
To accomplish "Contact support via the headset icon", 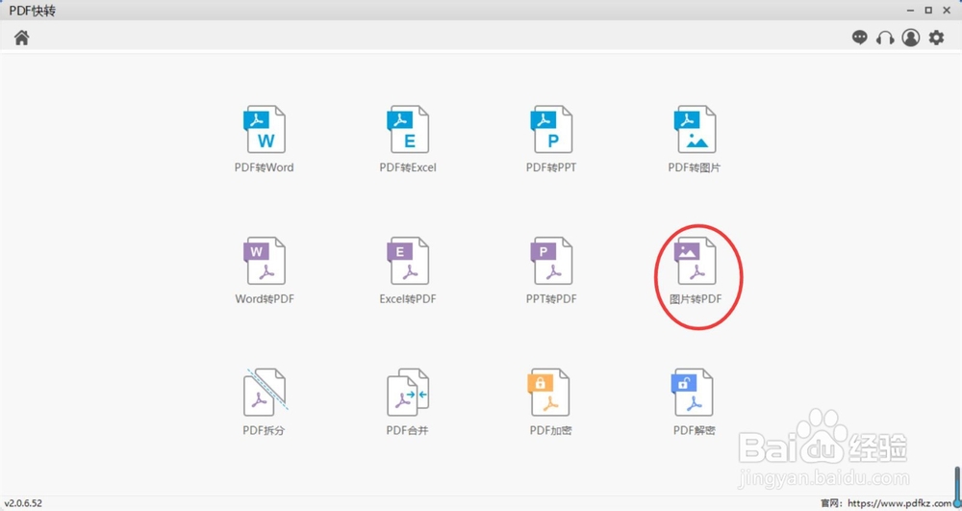I will (885, 38).
